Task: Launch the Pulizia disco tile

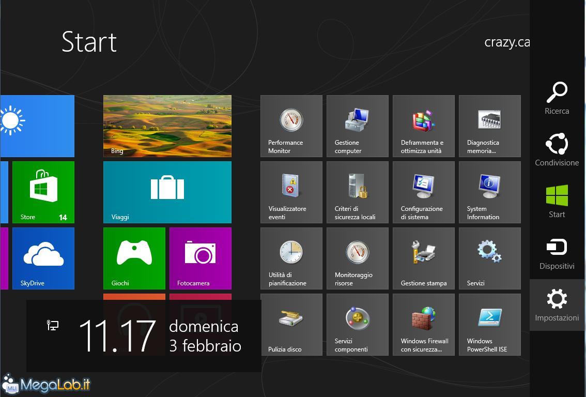Action: [291, 325]
